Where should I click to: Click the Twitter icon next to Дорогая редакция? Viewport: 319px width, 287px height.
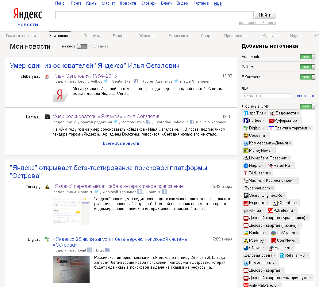[x=115, y=121]
